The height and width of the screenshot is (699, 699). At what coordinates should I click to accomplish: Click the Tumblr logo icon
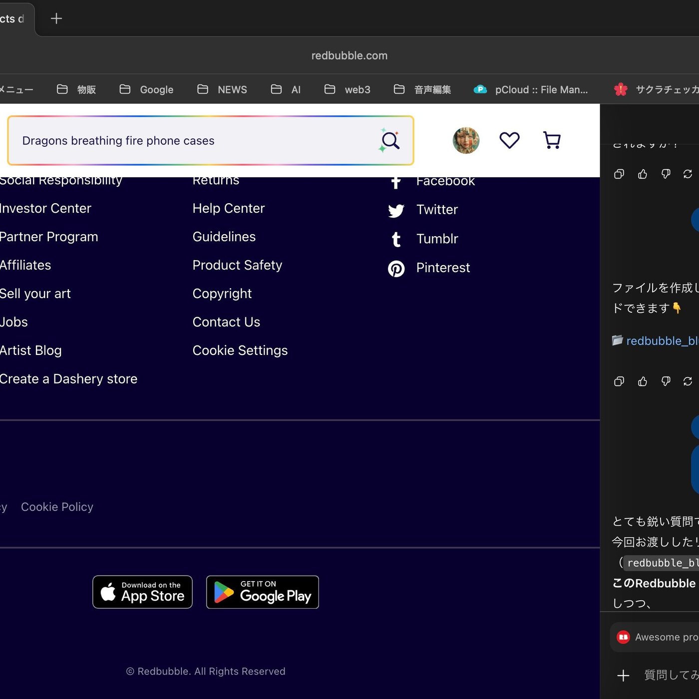coord(396,240)
